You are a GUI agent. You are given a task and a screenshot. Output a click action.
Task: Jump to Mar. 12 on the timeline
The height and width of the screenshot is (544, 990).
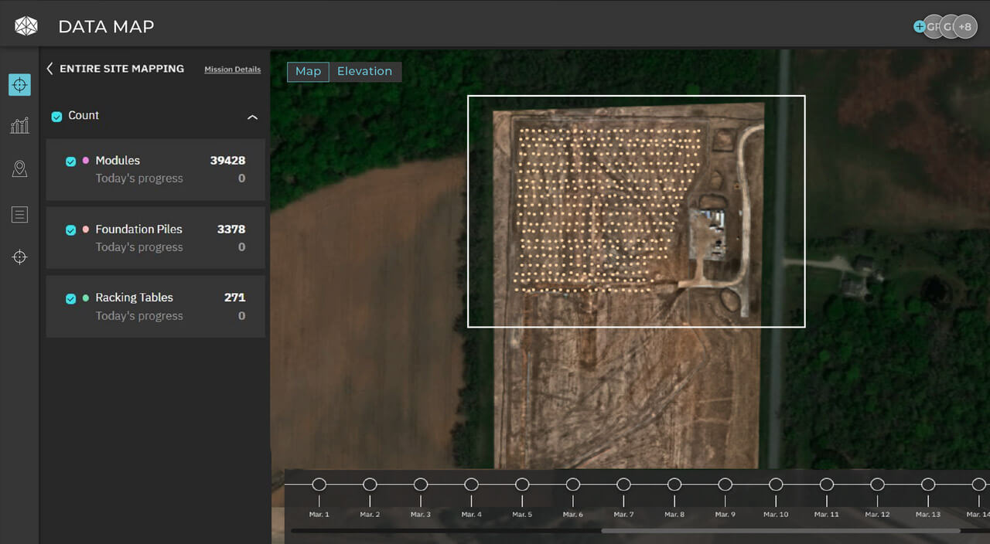tap(877, 484)
